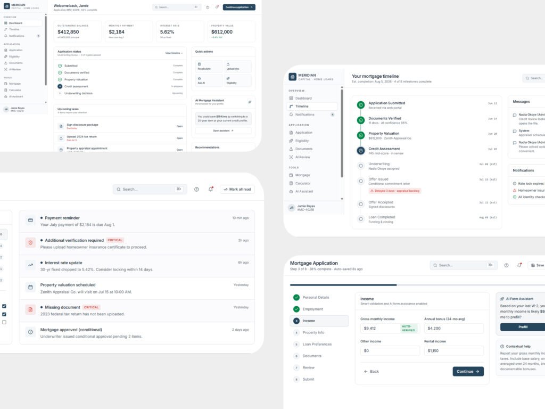Click the Prefill button in AI Form Assistant
Image resolution: width=545 pixels, height=409 pixels.
[523, 327]
